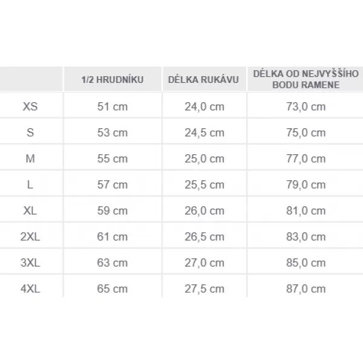
Task: Click the 27,5 cm sleeve length cell
Action: click(x=204, y=289)
